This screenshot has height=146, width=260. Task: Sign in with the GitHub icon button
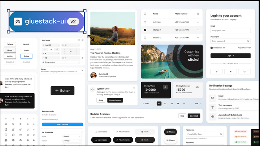(x=244, y=72)
